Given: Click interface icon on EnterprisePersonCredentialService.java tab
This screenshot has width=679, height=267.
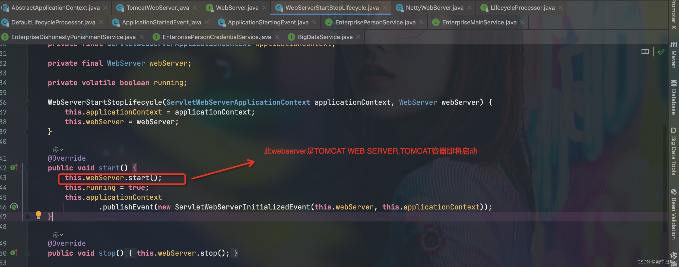Looking at the screenshot, I should [x=156, y=37].
